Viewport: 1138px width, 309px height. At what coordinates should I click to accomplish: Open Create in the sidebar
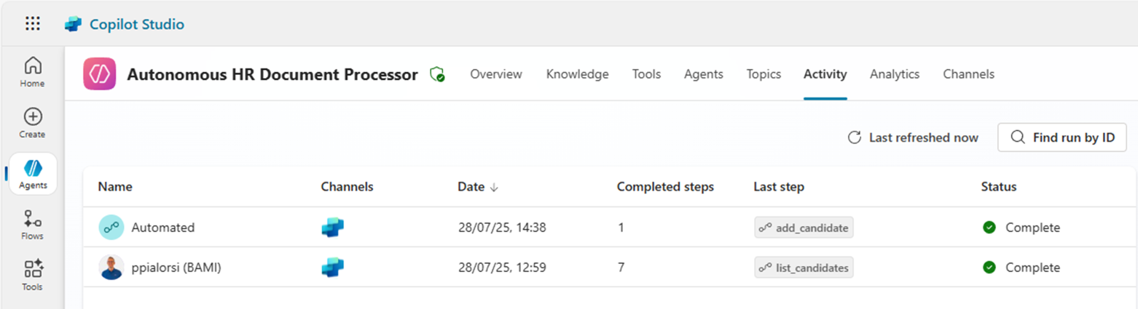pyautogui.click(x=32, y=123)
